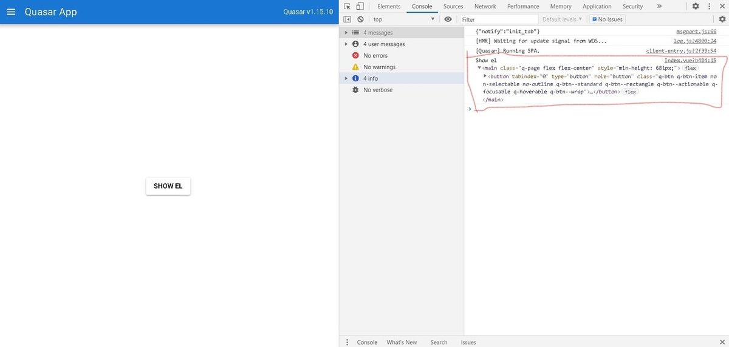Click the flex badge after button element

(631, 92)
